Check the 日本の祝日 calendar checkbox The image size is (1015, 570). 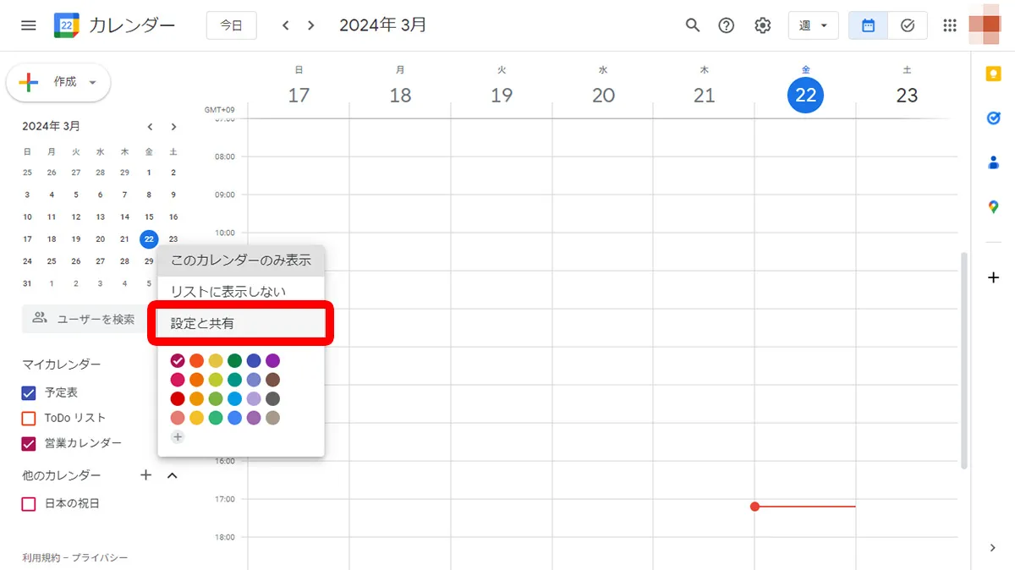click(x=29, y=503)
